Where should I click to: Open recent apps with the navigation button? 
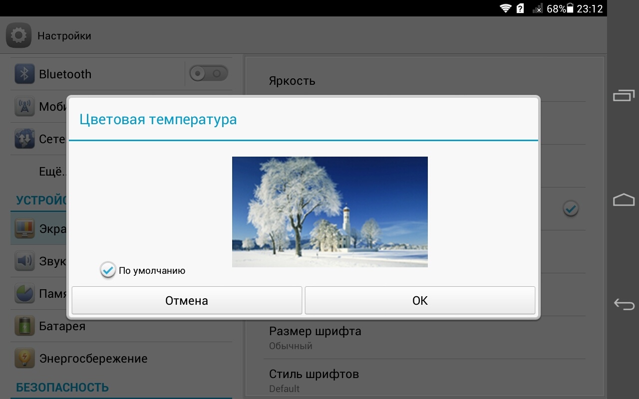(x=624, y=95)
